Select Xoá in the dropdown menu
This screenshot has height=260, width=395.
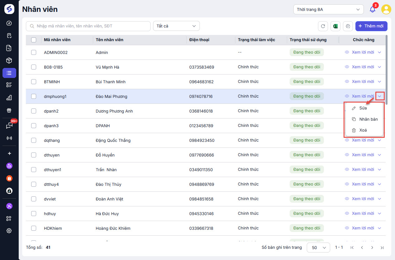click(x=363, y=130)
